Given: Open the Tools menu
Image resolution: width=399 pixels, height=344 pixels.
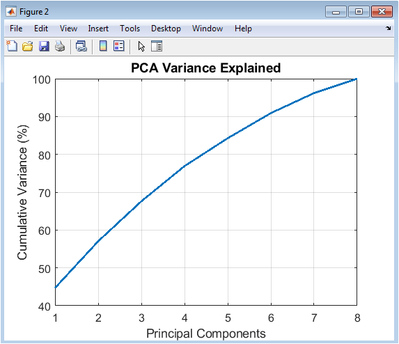Looking at the screenshot, I should click(x=130, y=29).
